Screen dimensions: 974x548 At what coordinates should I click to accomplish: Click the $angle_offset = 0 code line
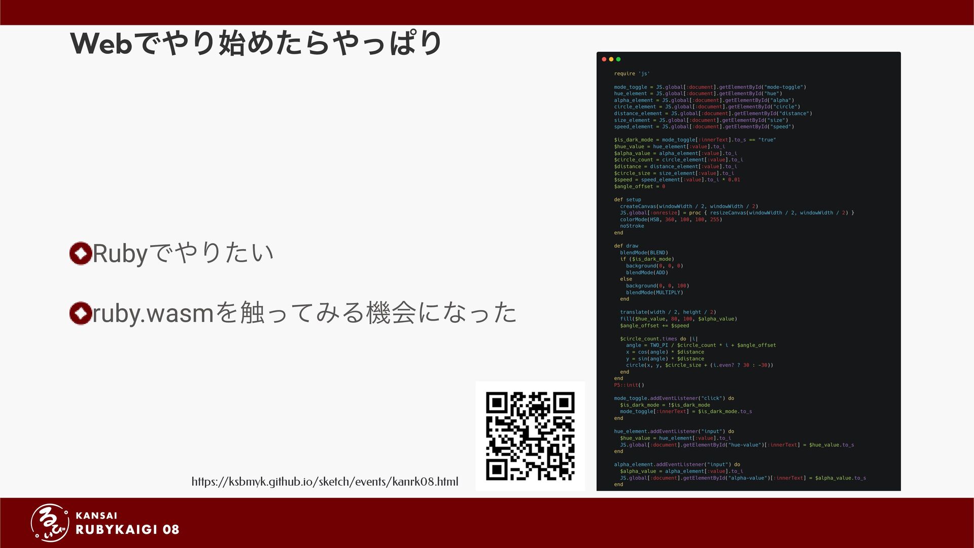coord(639,187)
